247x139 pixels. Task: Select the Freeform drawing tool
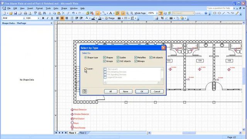click(232, 13)
